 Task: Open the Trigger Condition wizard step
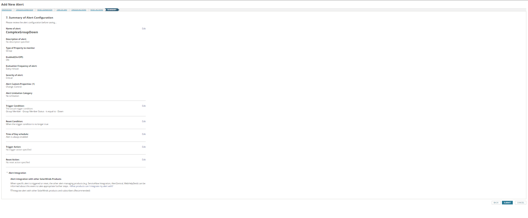(x=24, y=10)
